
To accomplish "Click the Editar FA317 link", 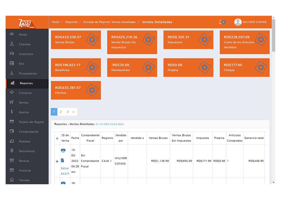I will click(65, 171).
